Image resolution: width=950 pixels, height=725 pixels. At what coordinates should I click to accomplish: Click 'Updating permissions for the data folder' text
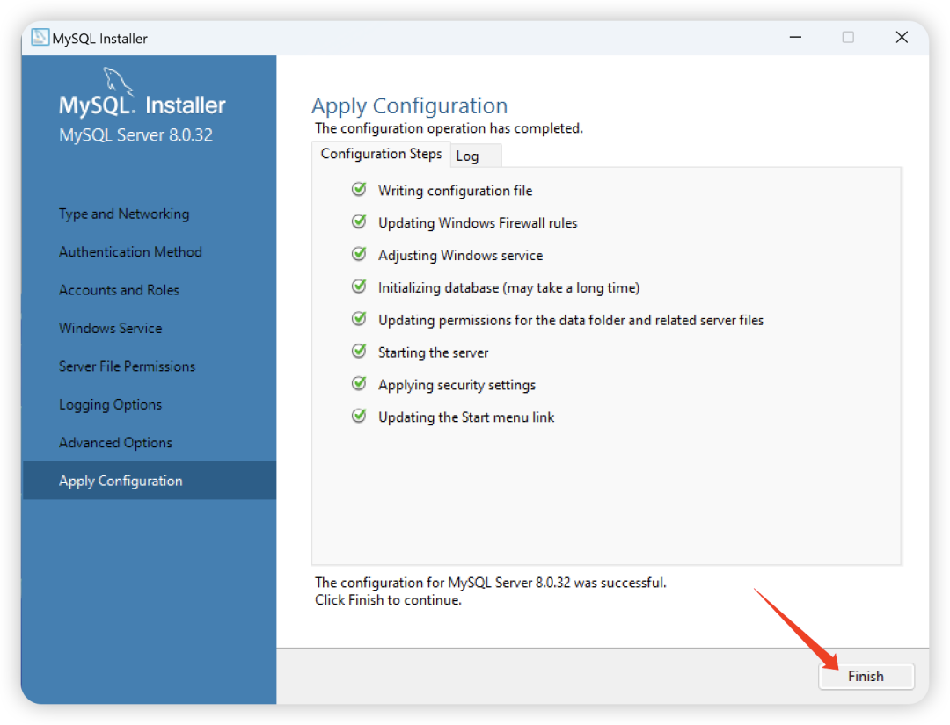click(x=571, y=321)
